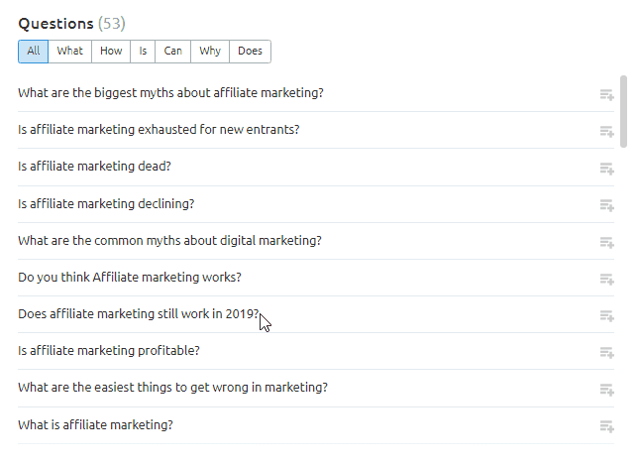The height and width of the screenshot is (463, 639).
Task: Open question 'Is affiliate marketing profitable?'
Action: [109, 351]
